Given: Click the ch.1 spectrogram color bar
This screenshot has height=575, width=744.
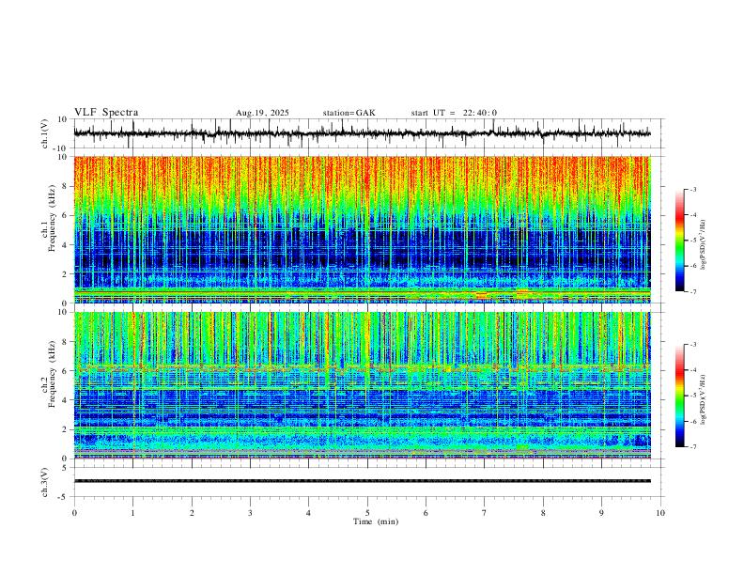Looking at the screenshot, I should 679,241.
